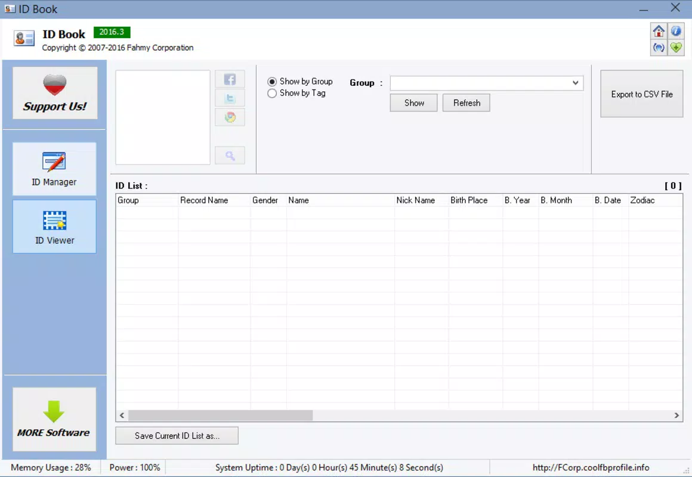Click the green heart plus icon

coord(676,47)
